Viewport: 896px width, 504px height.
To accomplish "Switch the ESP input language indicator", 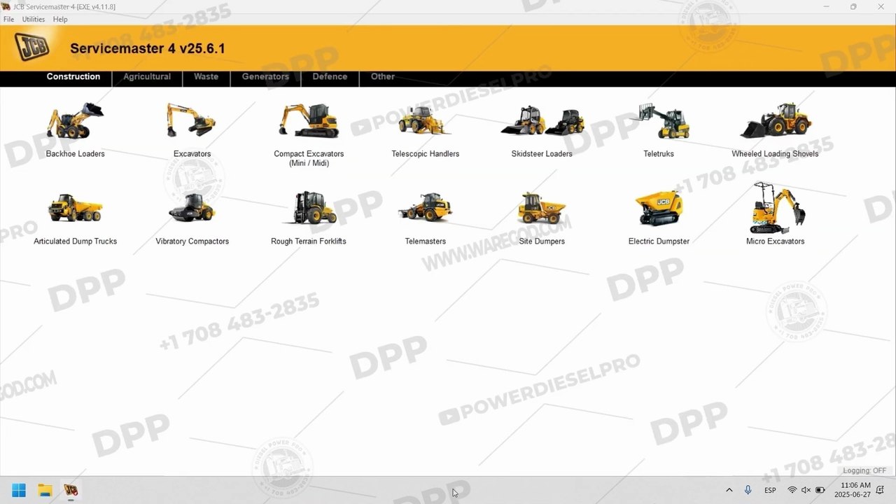I will 770,490.
